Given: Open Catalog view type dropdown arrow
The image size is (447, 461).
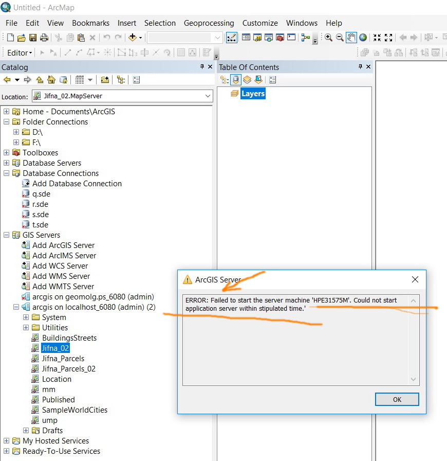Looking at the screenshot, I should [90, 80].
